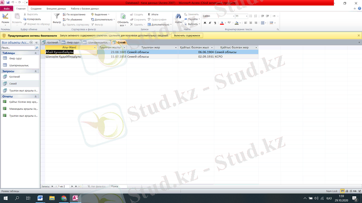Go to first record in navigator

point(52,186)
